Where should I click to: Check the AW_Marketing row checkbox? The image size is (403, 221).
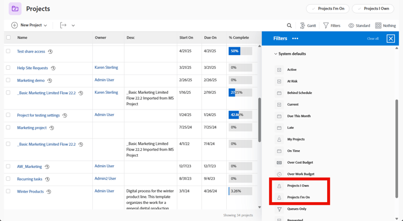click(8, 166)
